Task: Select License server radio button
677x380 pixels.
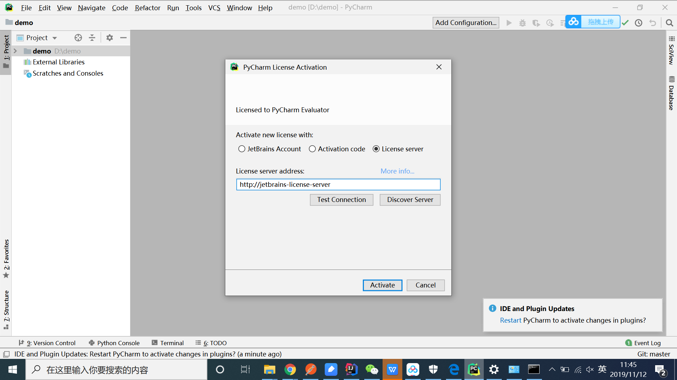Action: point(398,149)
